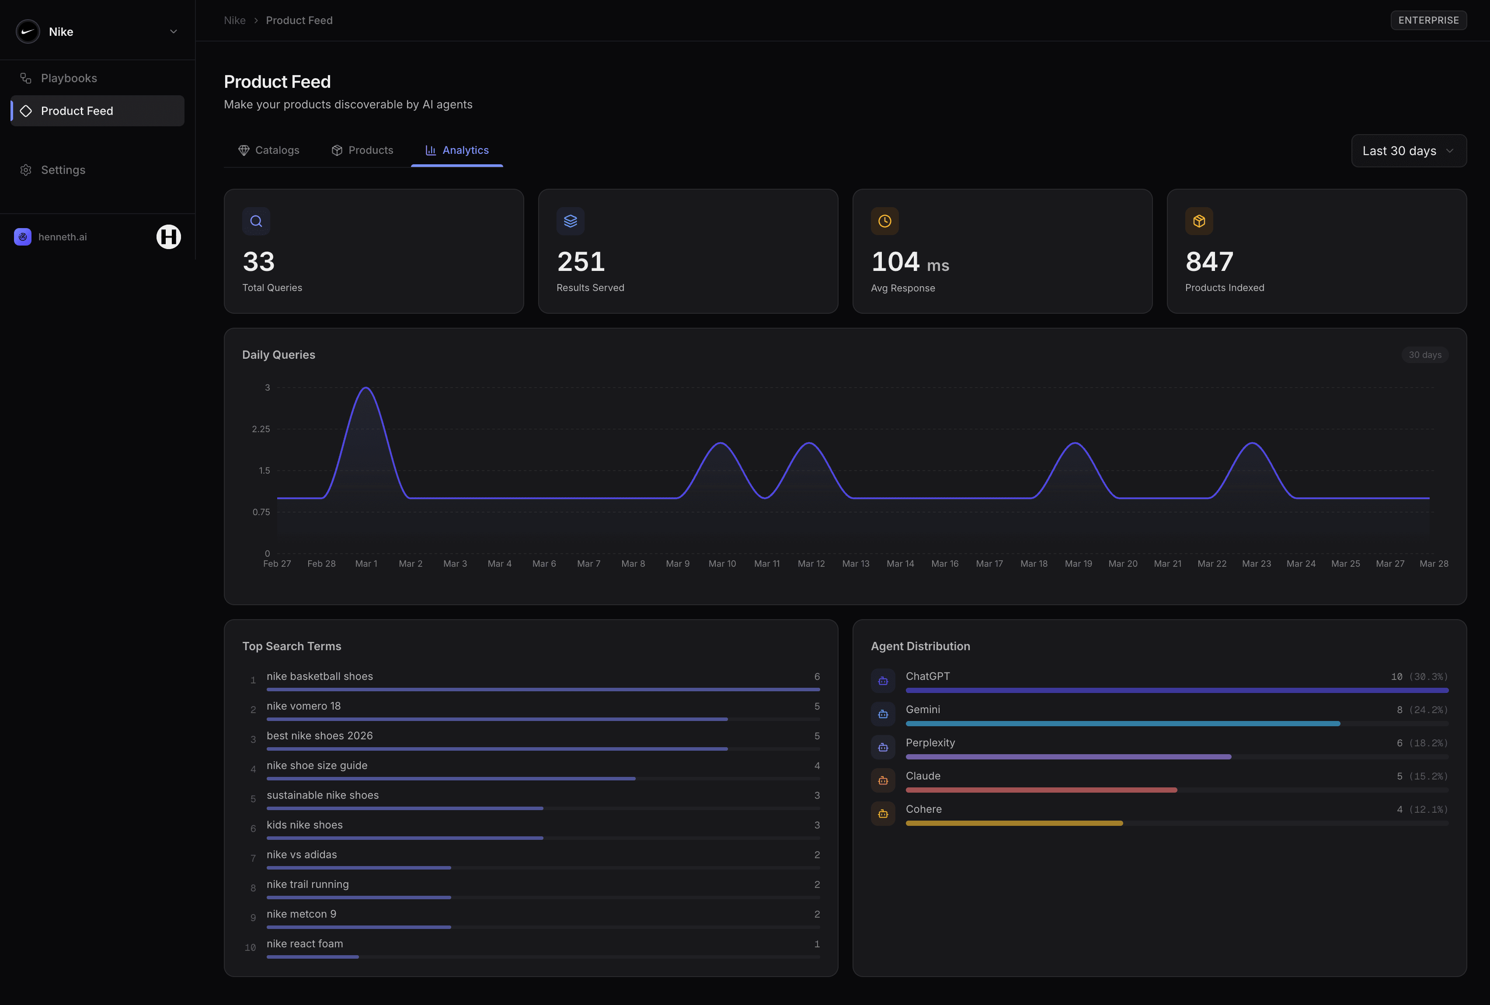Click the layers icon on Results Served card
1490x1005 pixels.
(570, 221)
